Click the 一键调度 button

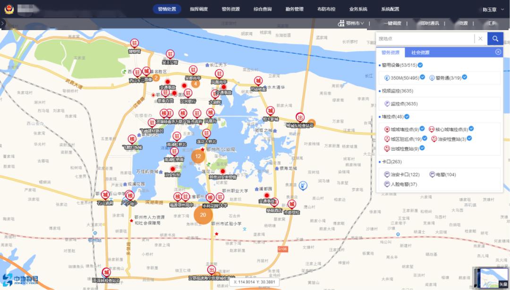[x=392, y=24]
